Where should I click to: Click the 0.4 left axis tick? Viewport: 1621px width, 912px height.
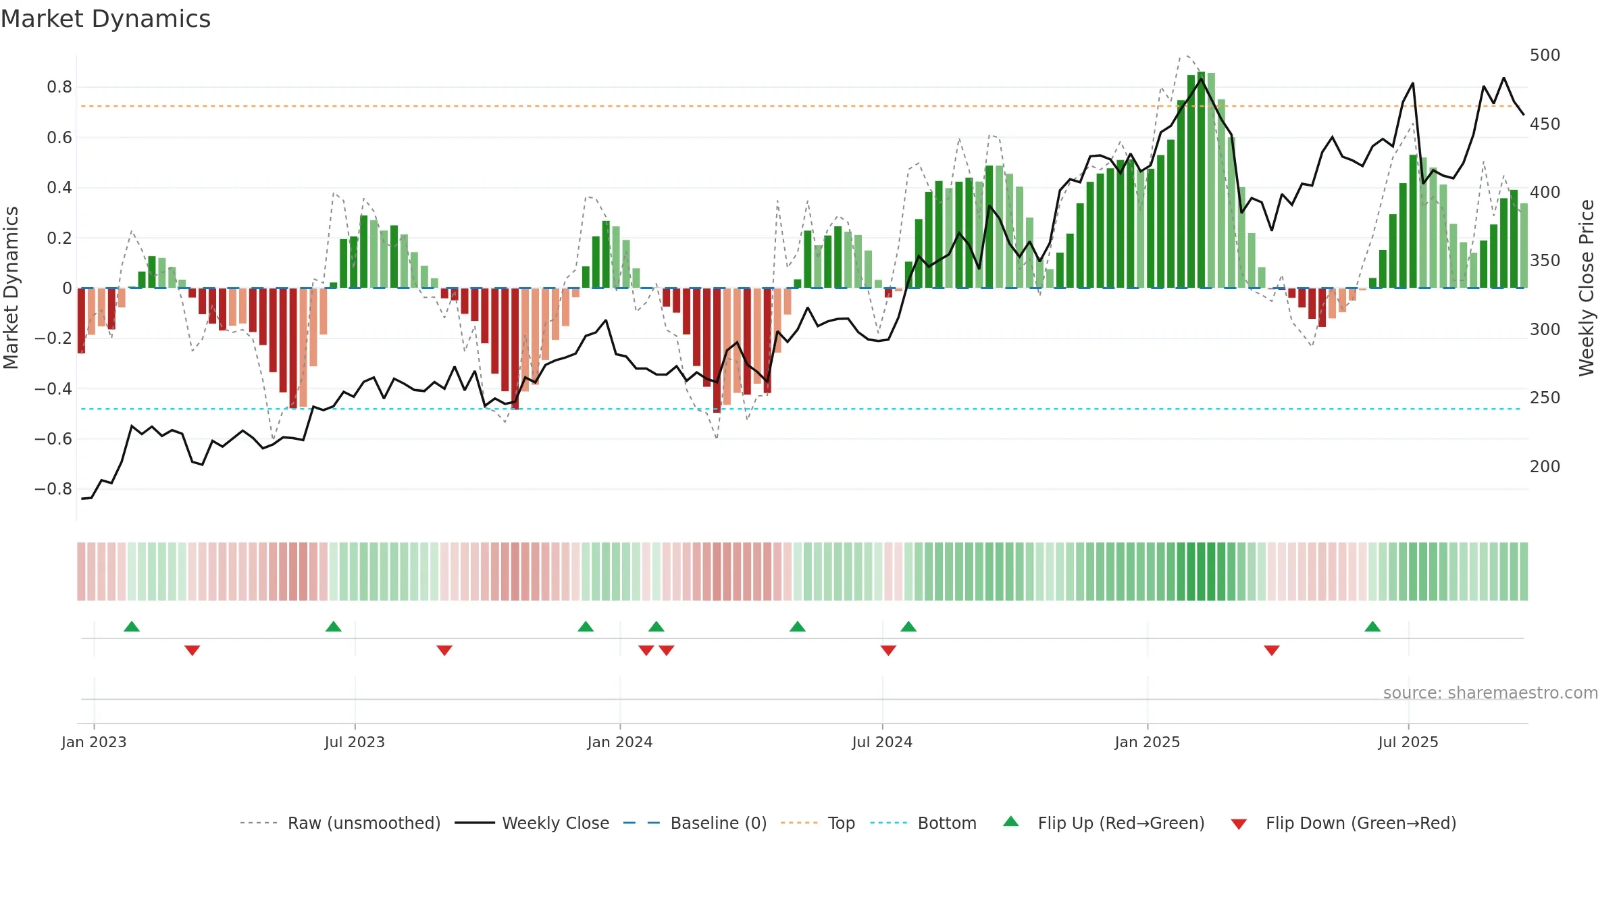point(59,188)
